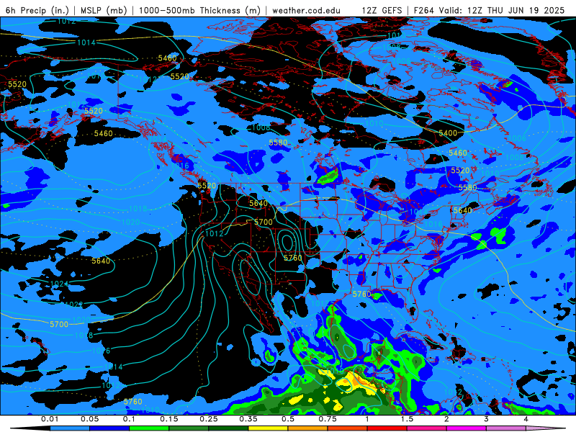576x432 pixels.
Task: Click the '0.05' legend value
Action: pyautogui.click(x=89, y=419)
